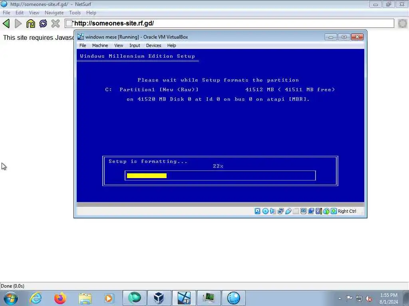Open the VirtualBox File menu
This screenshot has width=409, height=306.
point(83,45)
